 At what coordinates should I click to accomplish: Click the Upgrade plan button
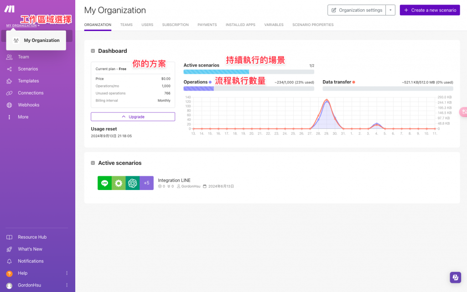(x=133, y=117)
